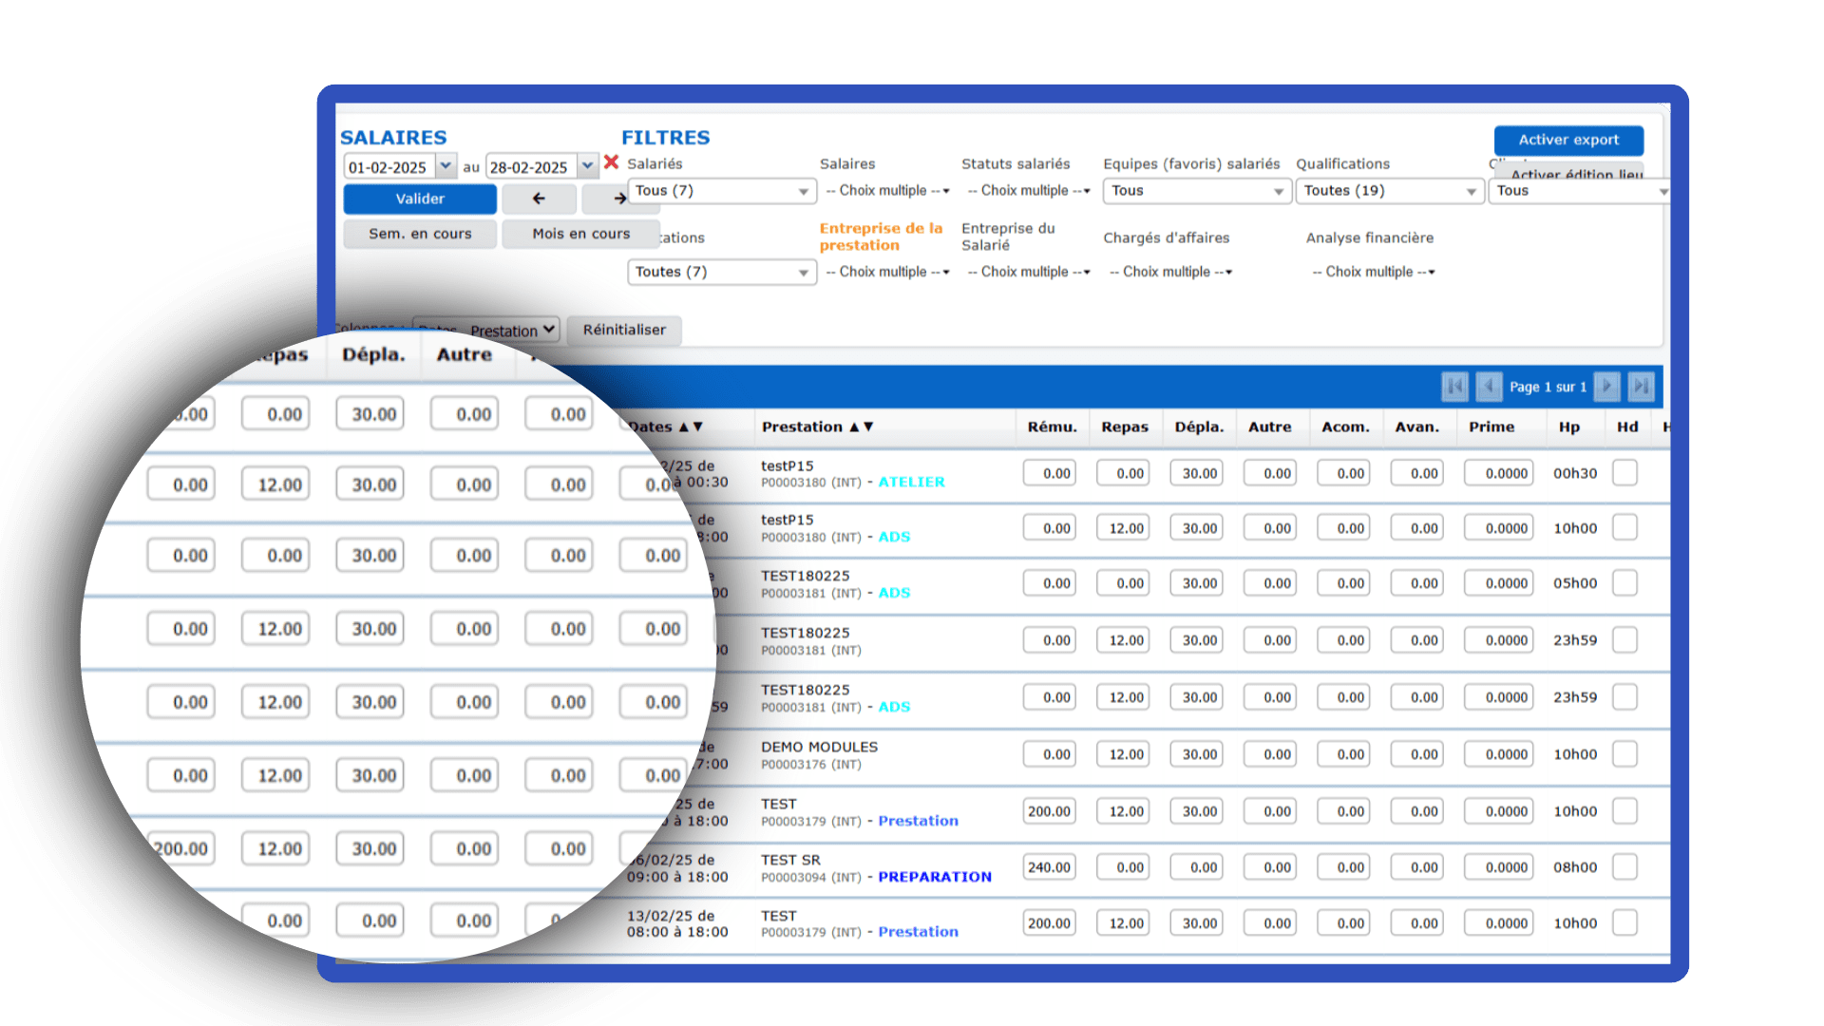Open the start date 01-02-2025 dropdown arrow
The height and width of the screenshot is (1026, 1824).
(x=446, y=166)
